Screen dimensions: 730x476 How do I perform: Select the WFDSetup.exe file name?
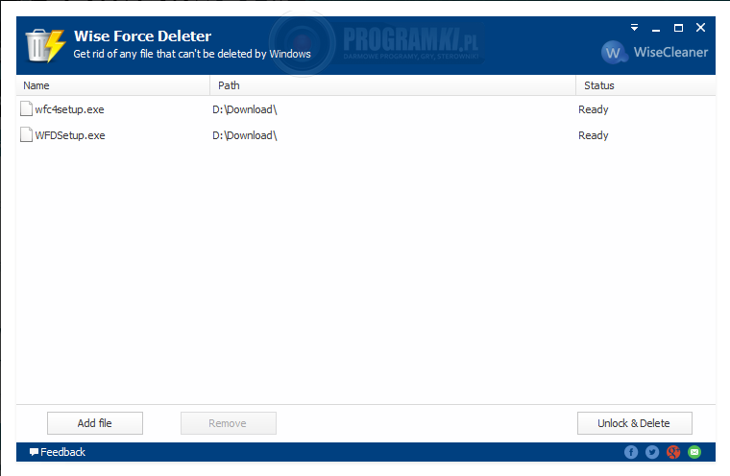click(x=70, y=135)
